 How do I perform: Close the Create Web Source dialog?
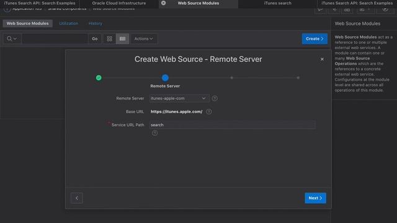(322, 59)
